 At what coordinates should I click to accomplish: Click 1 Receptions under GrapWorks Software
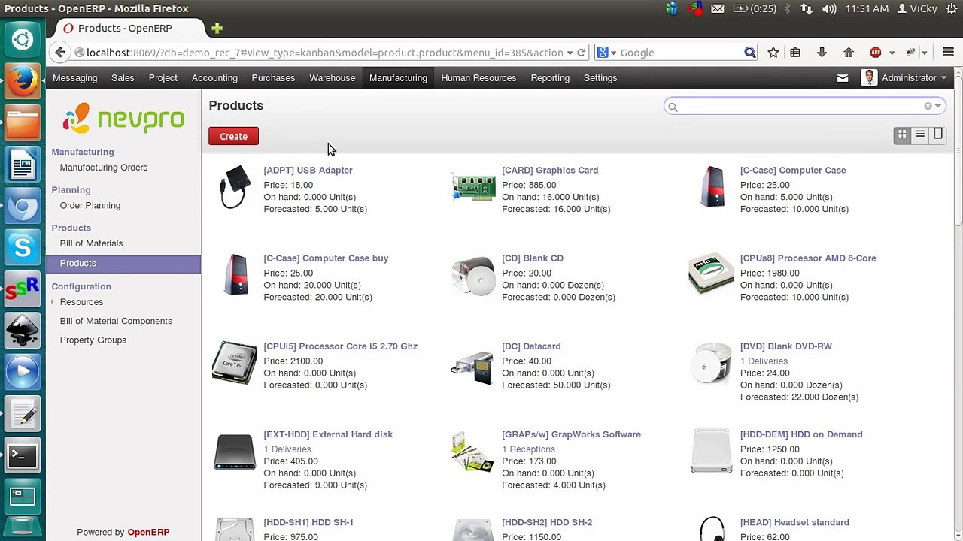[528, 449]
